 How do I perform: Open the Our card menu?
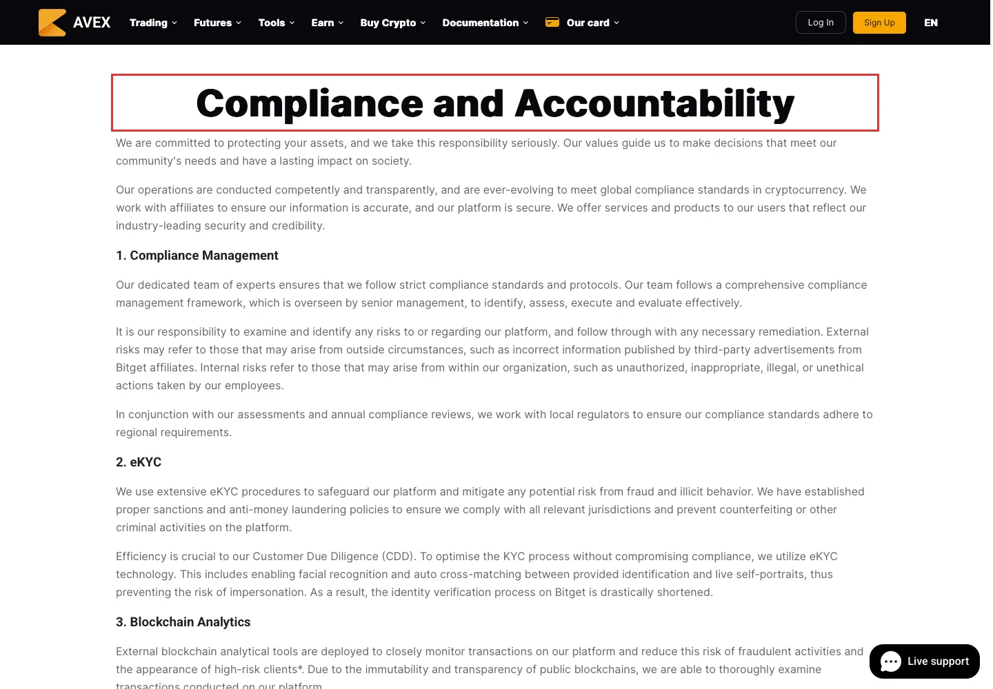[x=583, y=23]
